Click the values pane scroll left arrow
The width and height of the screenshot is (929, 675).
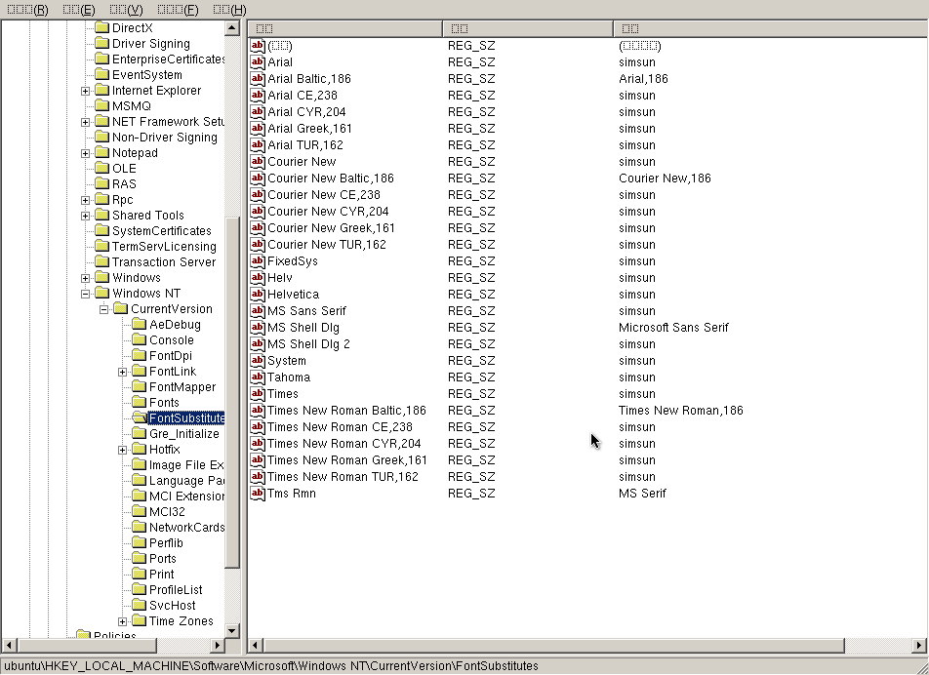click(x=256, y=645)
